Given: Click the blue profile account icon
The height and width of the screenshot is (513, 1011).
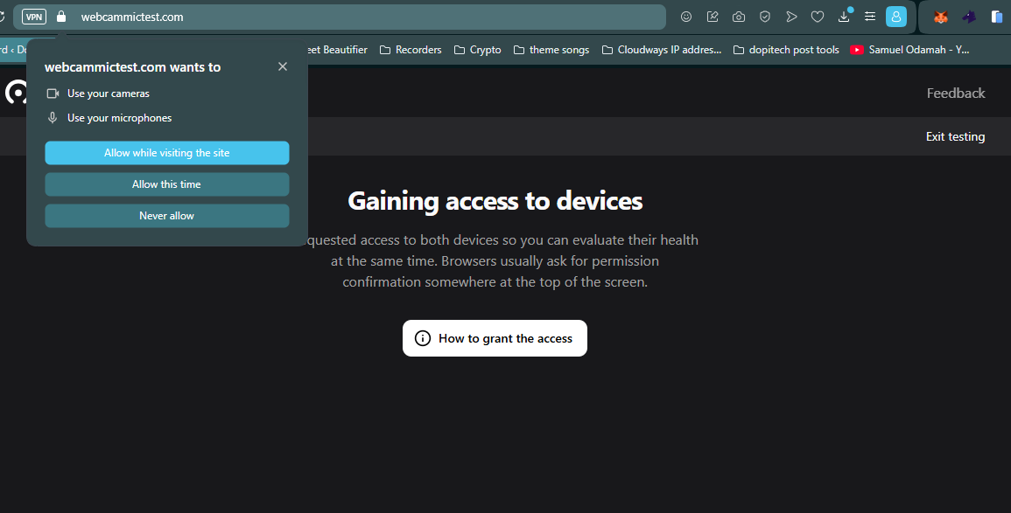Looking at the screenshot, I should [895, 17].
